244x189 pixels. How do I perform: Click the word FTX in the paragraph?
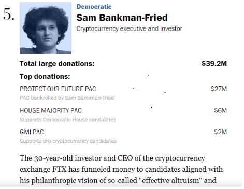coord(60,169)
